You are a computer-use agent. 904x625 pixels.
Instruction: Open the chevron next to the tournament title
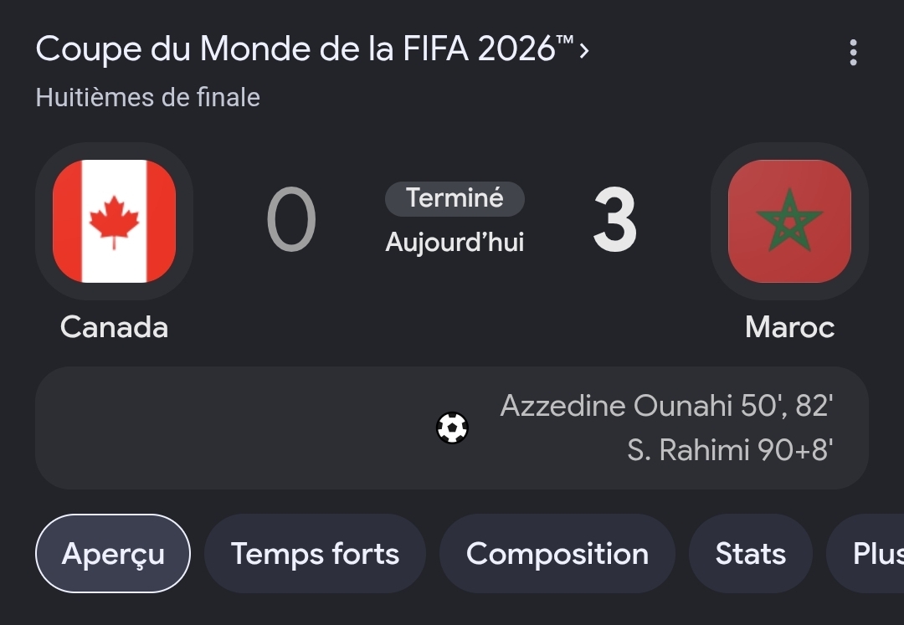[584, 50]
